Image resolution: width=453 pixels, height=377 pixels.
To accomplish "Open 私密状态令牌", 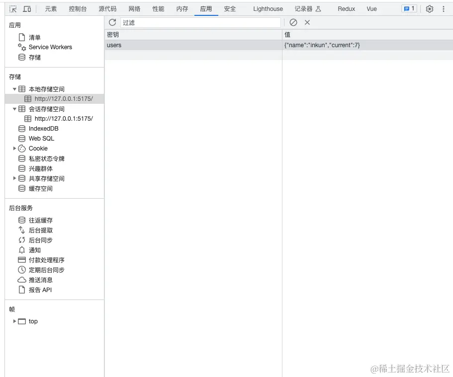I will (47, 158).
